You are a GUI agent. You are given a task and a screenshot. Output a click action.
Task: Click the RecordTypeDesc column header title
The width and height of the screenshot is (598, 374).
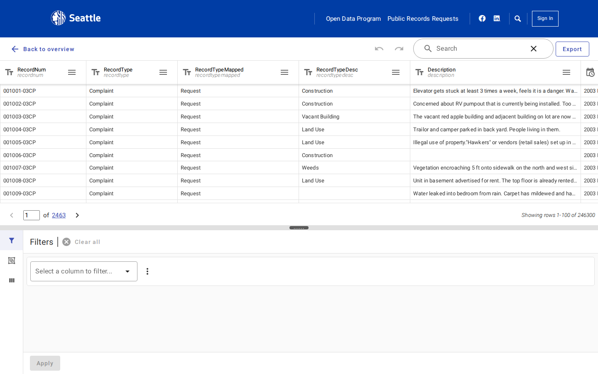(x=337, y=70)
